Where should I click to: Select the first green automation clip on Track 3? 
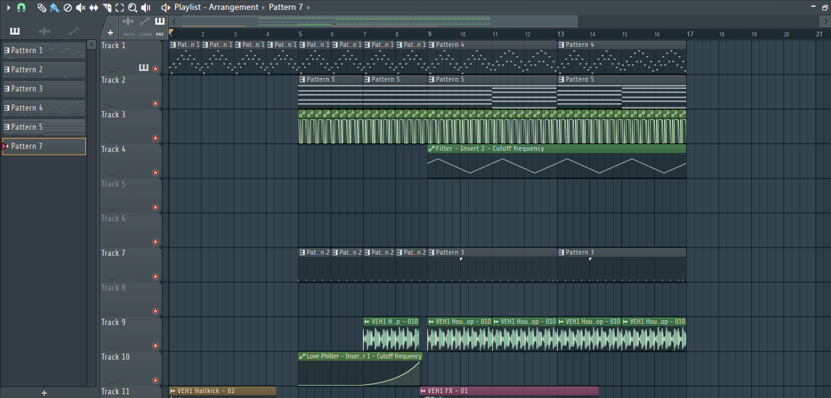[302, 127]
